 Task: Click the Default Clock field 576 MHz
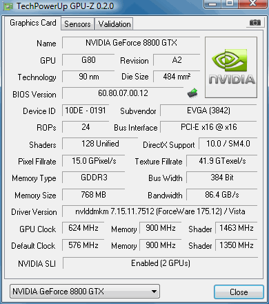83,245
